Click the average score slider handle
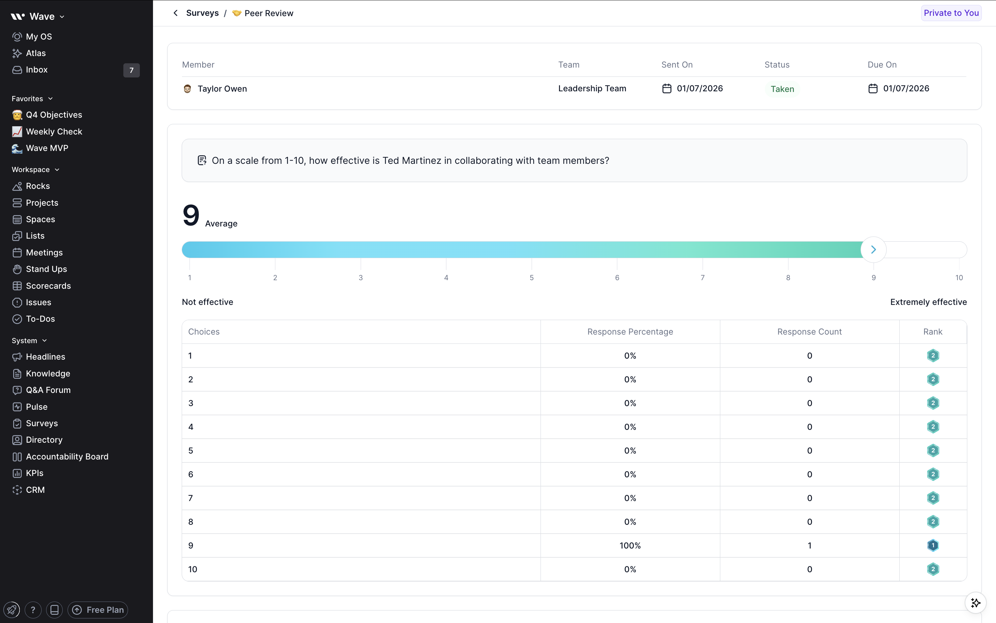The image size is (996, 623). click(x=873, y=250)
